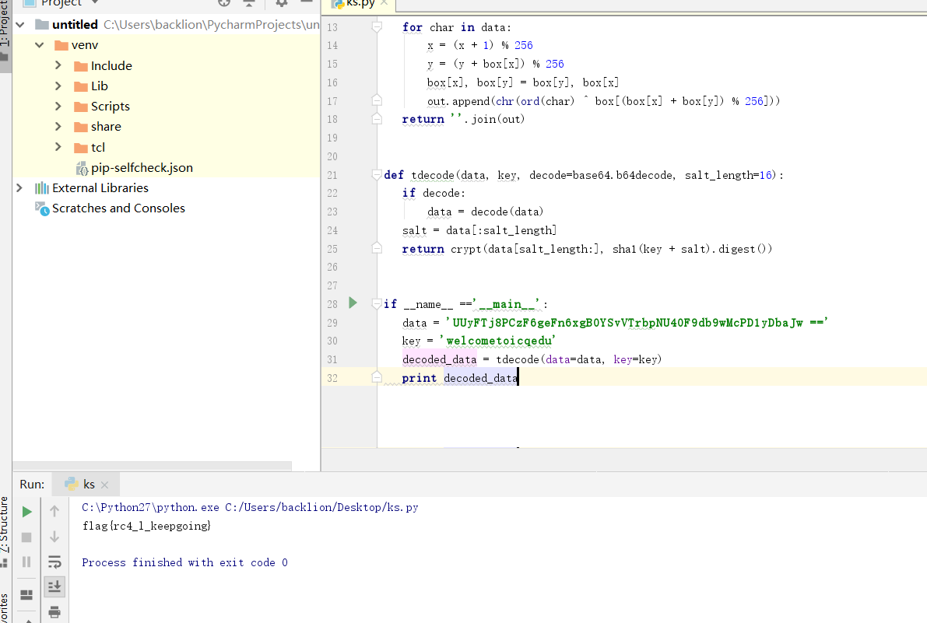Click the Print console output icon

coord(54,612)
